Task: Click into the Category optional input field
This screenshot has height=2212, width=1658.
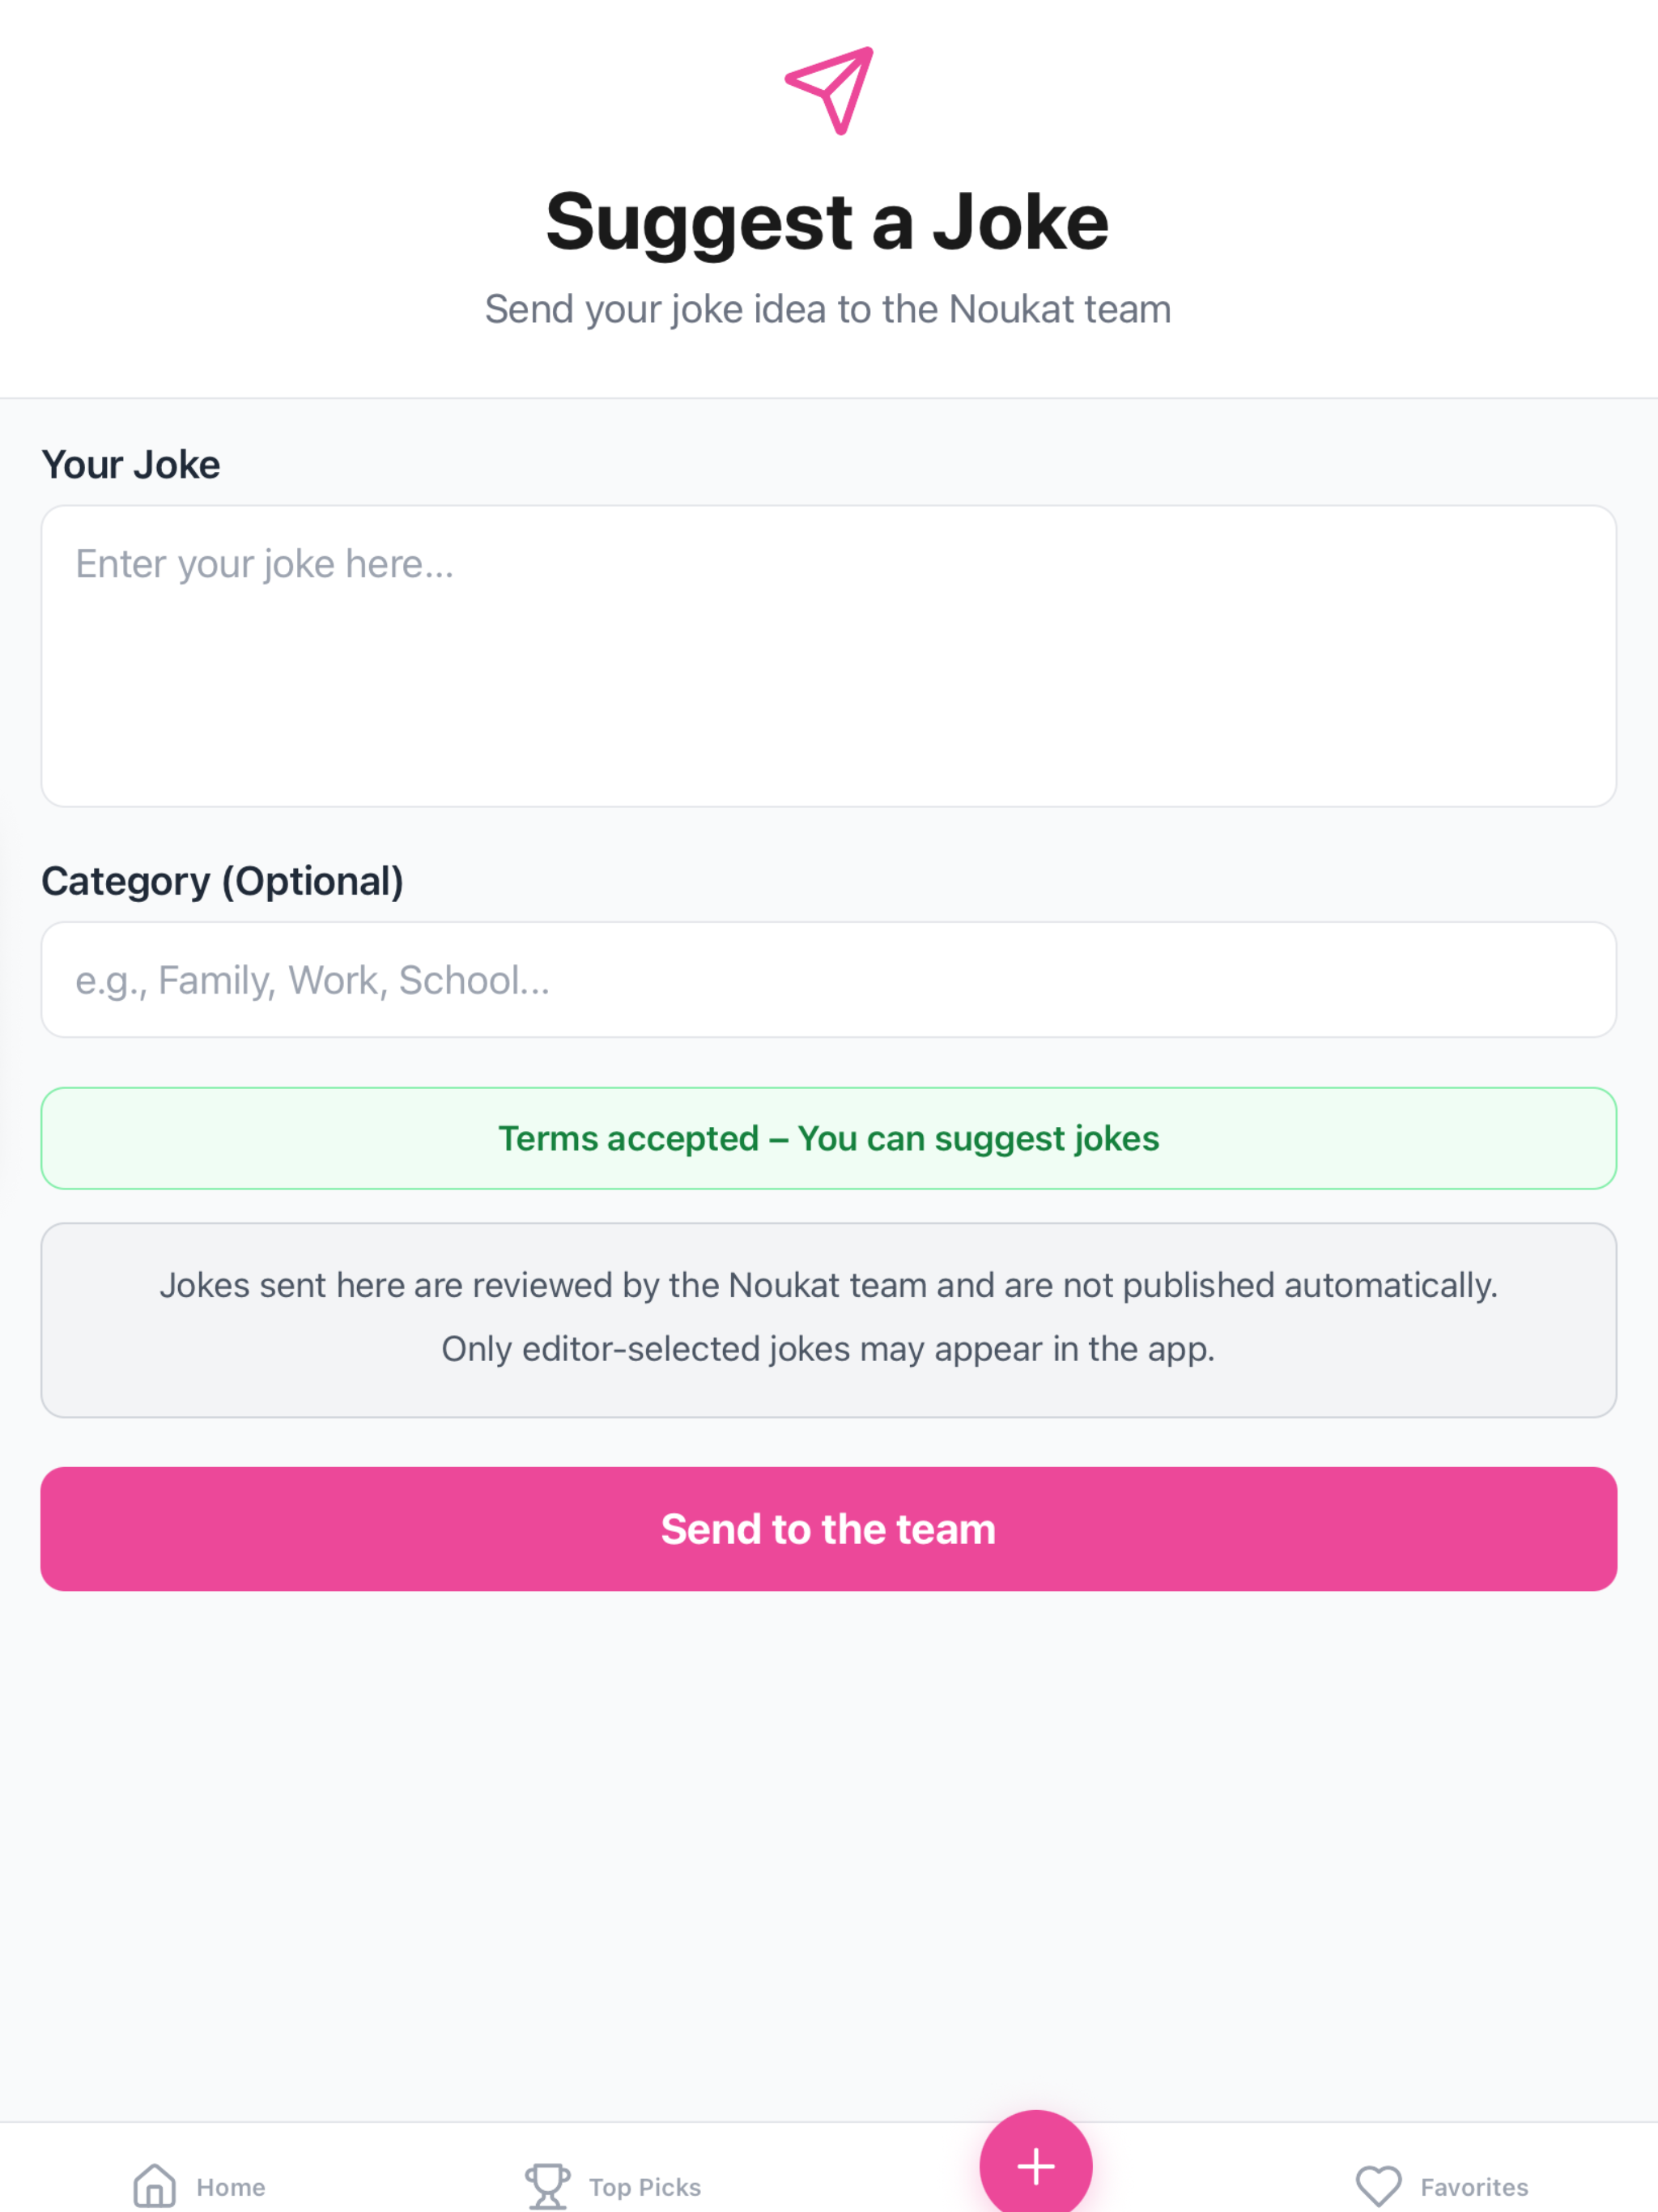Action: [829, 980]
